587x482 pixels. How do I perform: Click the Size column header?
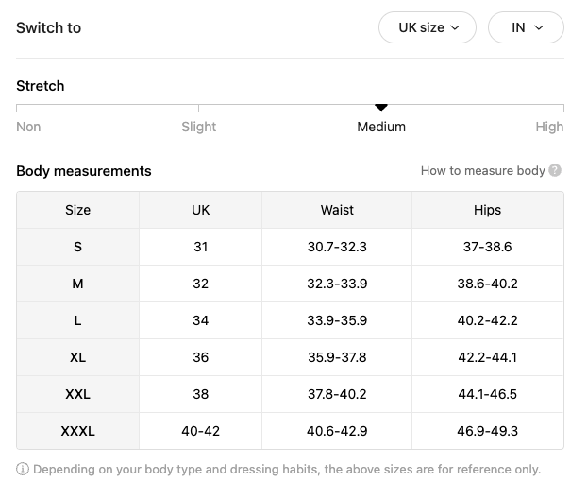point(78,210)
